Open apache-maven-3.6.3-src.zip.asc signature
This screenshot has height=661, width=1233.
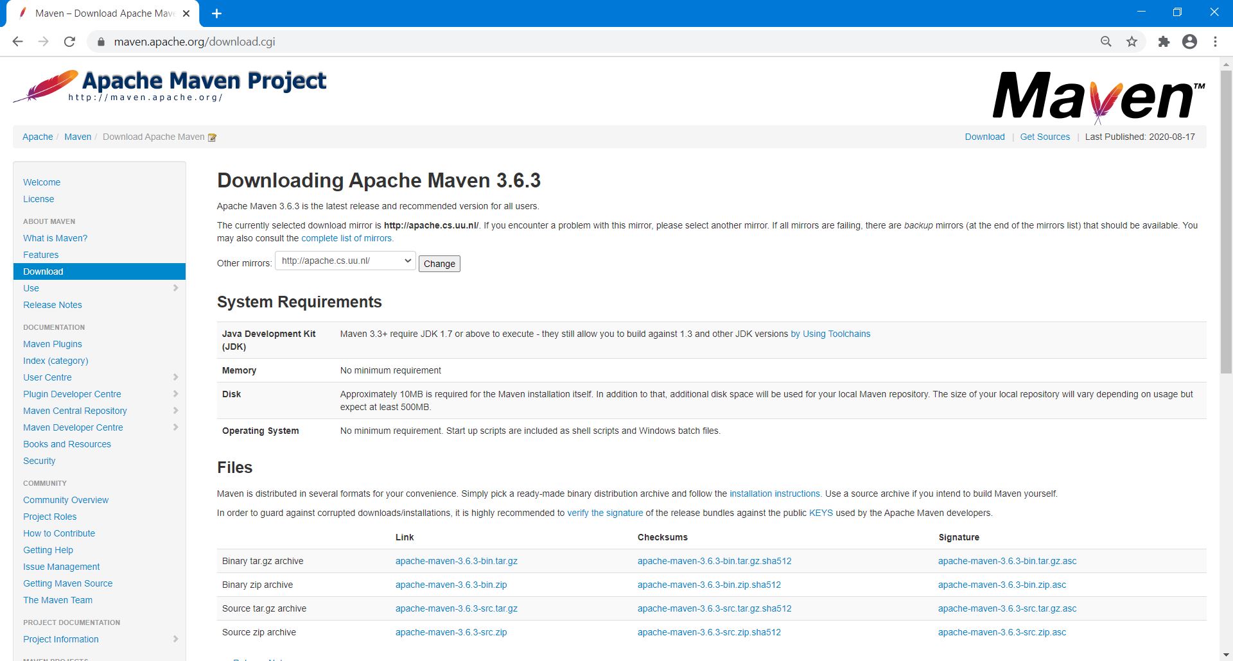tap(1002, 632)
